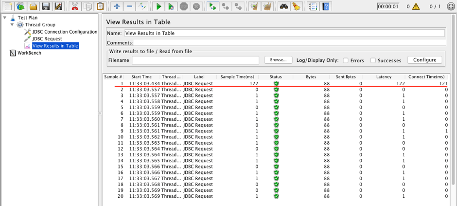Enable the Successes checkbox
This screenshot has width=457, height=206.
click(373, 60)
